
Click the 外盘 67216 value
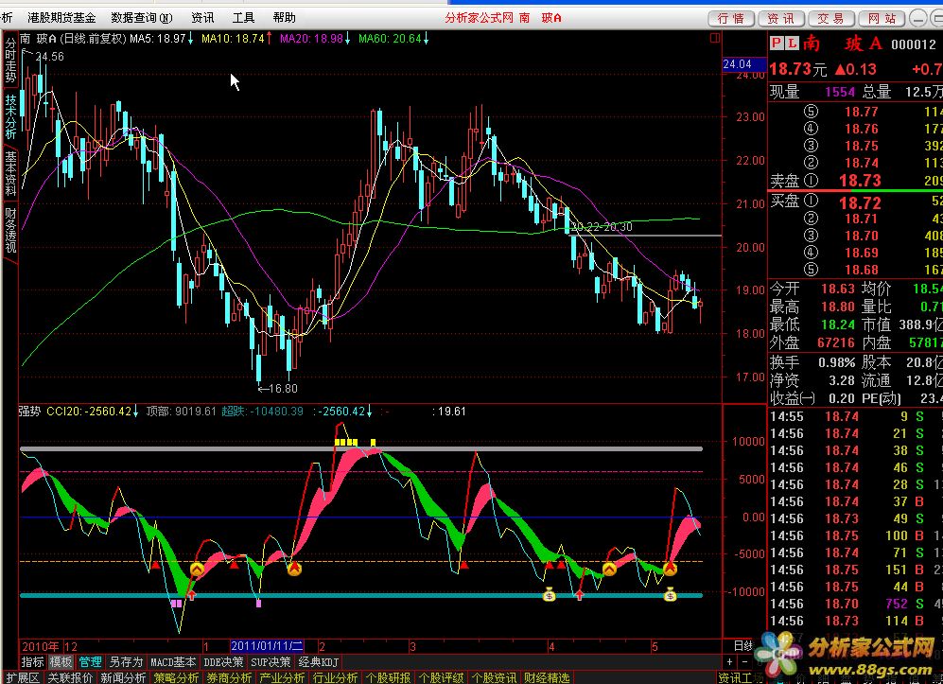(836, 342)
